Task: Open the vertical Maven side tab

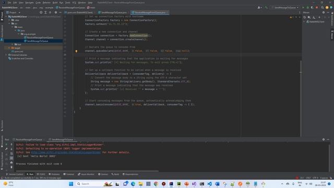Action: 332,34
